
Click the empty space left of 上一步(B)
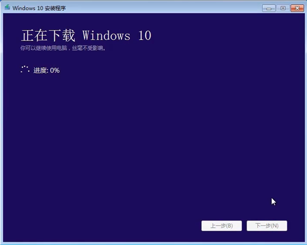(128, 226)
